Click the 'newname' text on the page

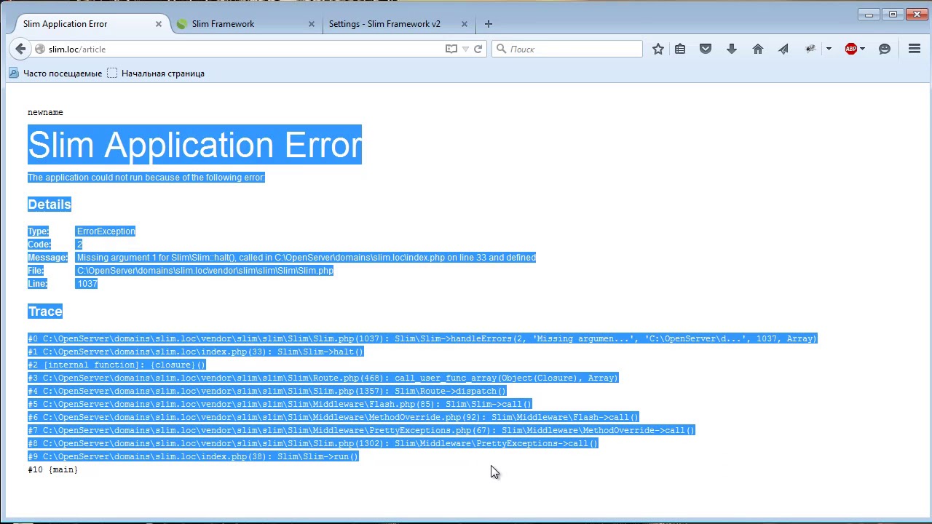[45, 112]
